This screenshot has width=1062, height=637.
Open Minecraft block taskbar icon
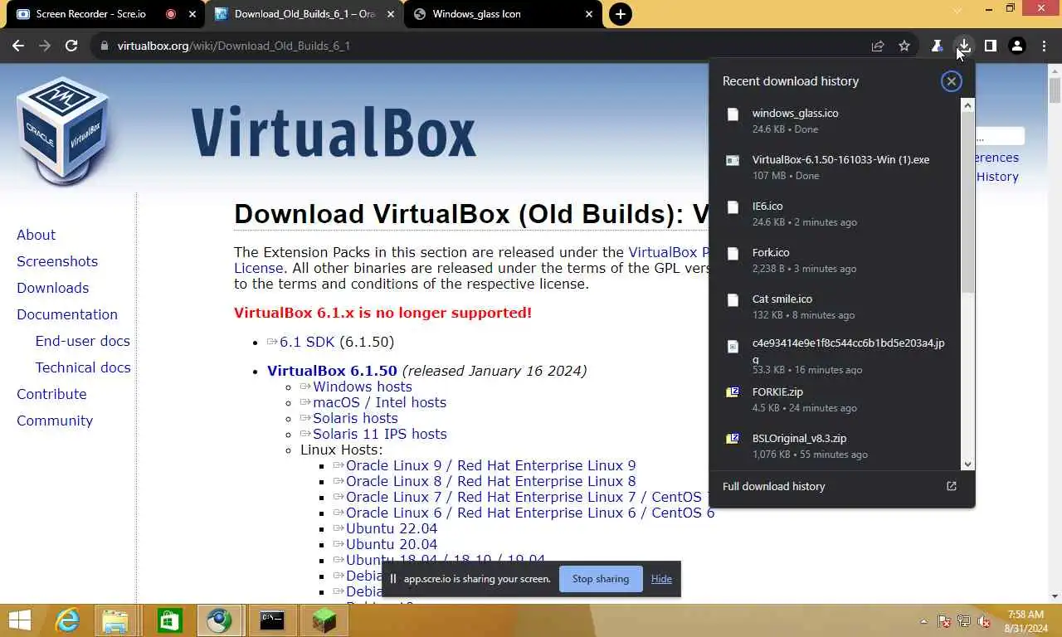tap(324, 620)
